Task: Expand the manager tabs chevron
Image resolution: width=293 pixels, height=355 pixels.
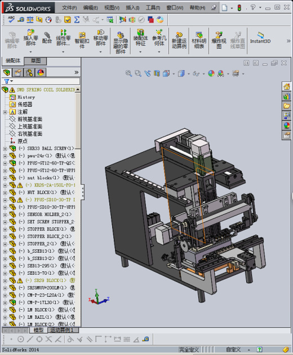Action: coord(76,72)
